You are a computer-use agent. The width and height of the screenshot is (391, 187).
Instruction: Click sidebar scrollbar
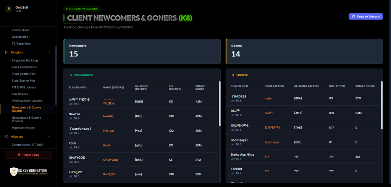tap(56, 76)
